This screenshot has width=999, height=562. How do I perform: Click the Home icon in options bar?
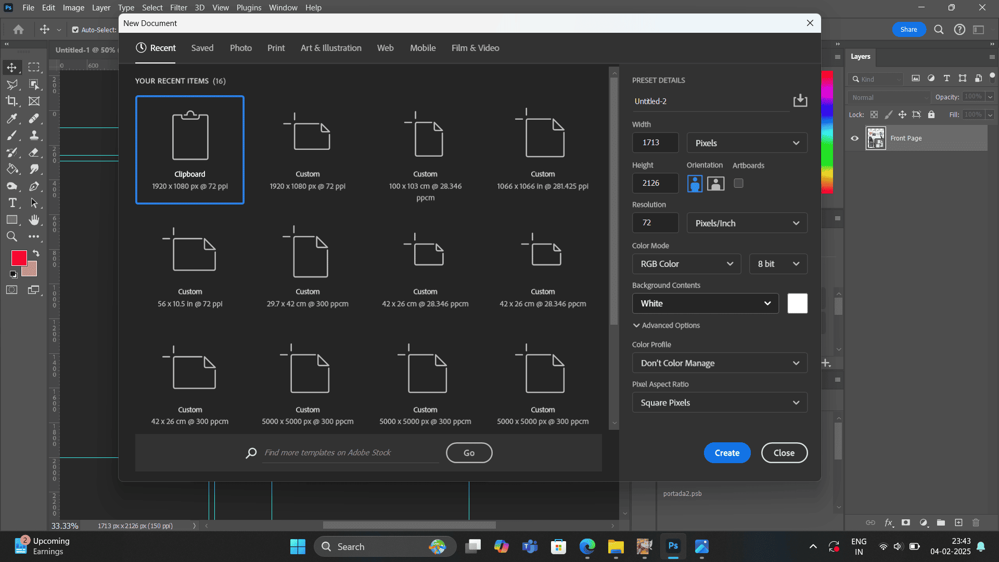(x=18, y=30)
